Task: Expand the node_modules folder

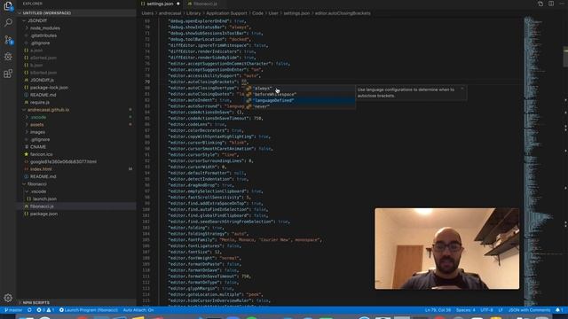Action: coord(45,28)
